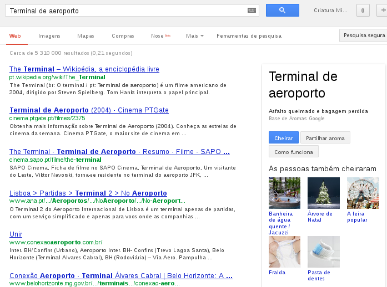The height and width of the screenshot is (287, 387).
Task: Open the notifications counter showing 0
Action: 363,11
